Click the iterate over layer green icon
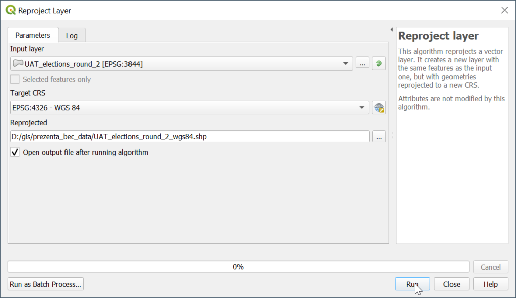Screen dimensions: 516x298 pyautogui.click(x=379, y=64)
